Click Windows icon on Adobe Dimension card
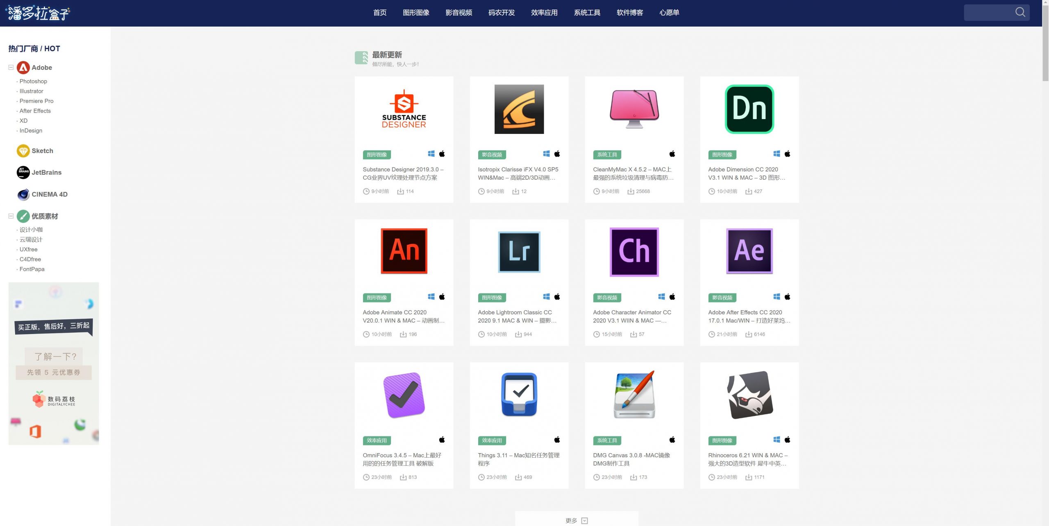 777,154
